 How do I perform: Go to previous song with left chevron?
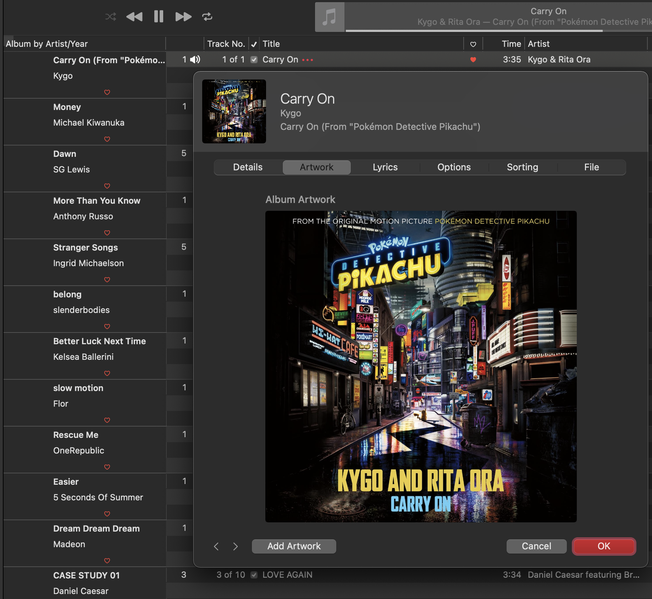(x=216, y=546)
